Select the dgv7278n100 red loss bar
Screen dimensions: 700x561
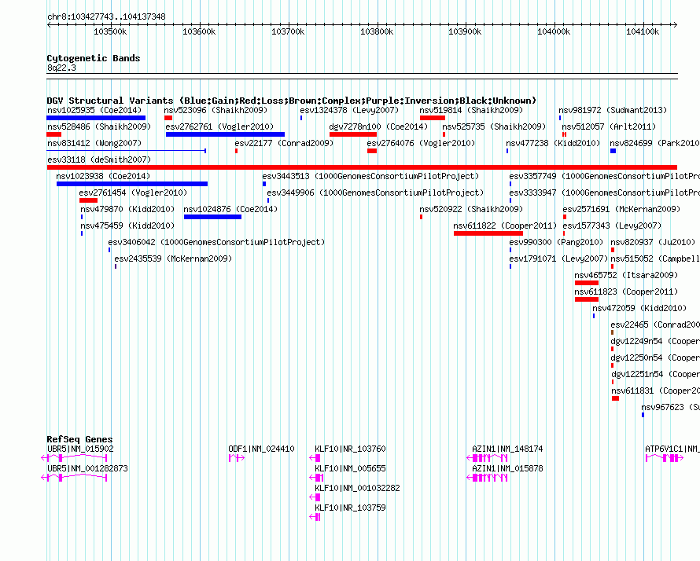[353, 134]
